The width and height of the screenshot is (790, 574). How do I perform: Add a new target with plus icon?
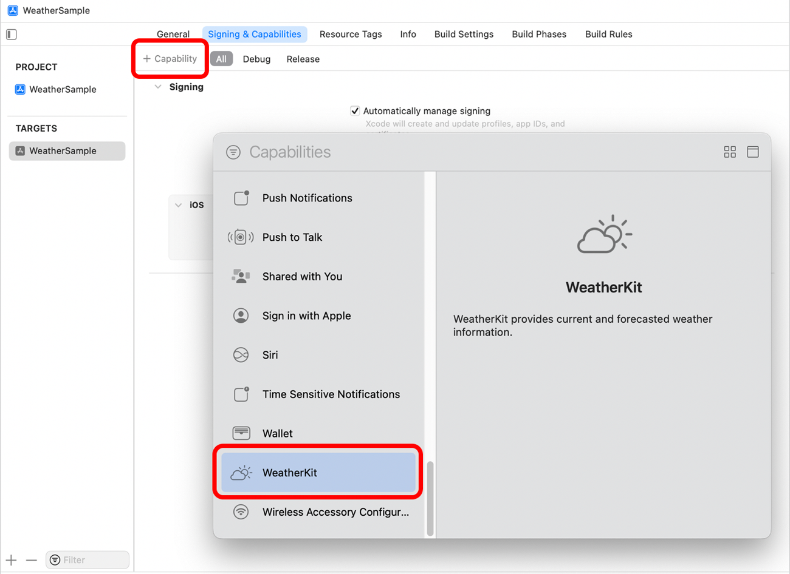click(12, 560)
